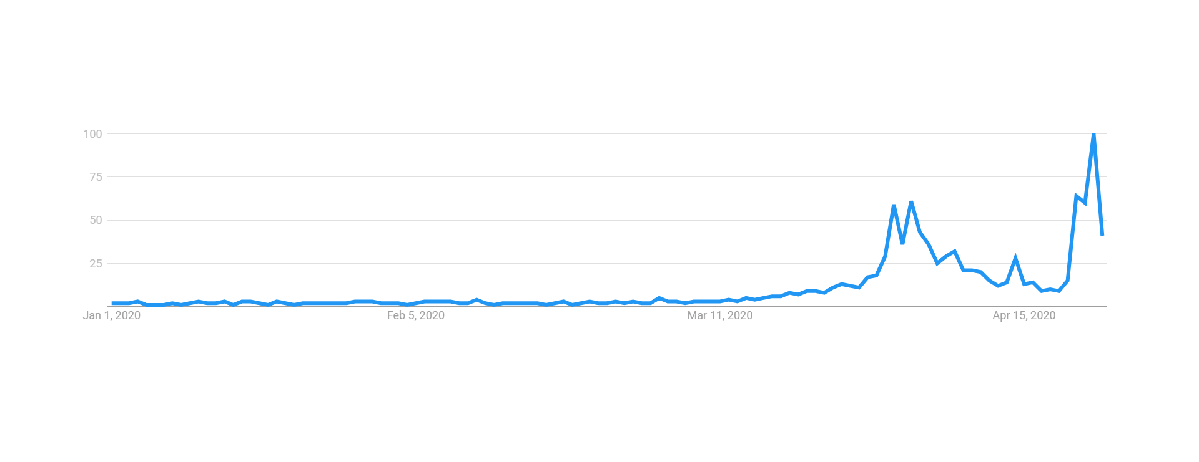Click the line's lowest point before the final surge
Screen dimensions: 1199x462
1059,291
